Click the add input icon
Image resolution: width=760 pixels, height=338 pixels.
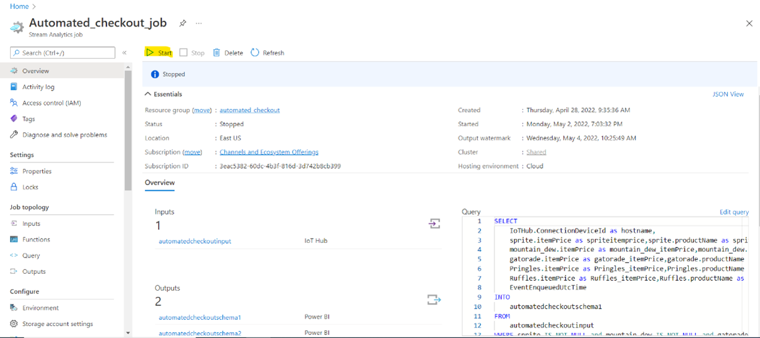[x=434, y=223]
